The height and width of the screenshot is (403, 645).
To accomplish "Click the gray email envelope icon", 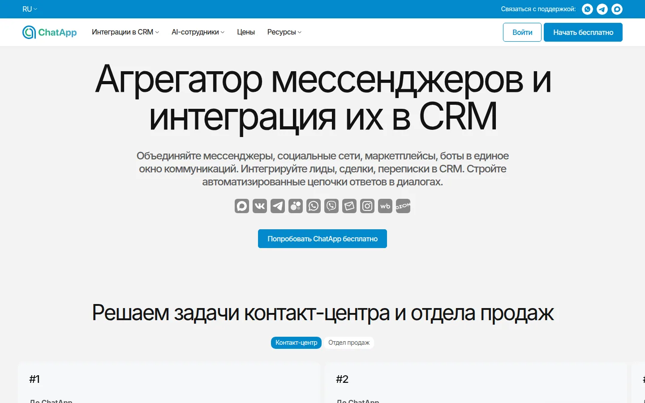I will pos(349,206).
